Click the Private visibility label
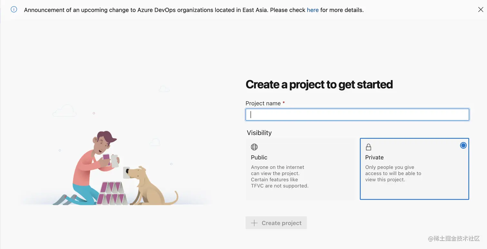487x249 pixels. [x=374, y=157]
